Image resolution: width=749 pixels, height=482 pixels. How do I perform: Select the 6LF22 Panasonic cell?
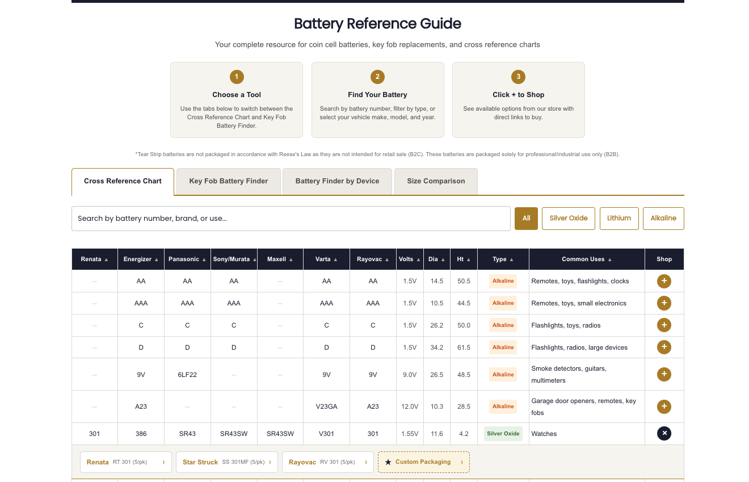coord(187,375)
